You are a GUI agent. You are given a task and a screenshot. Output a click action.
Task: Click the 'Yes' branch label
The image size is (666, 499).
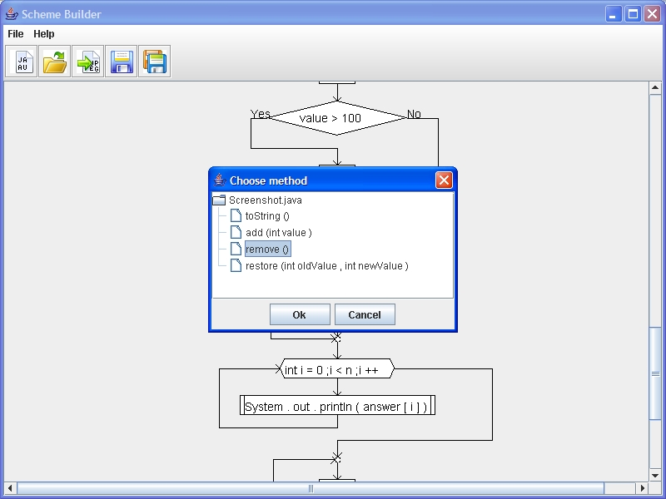pos(260,114)
